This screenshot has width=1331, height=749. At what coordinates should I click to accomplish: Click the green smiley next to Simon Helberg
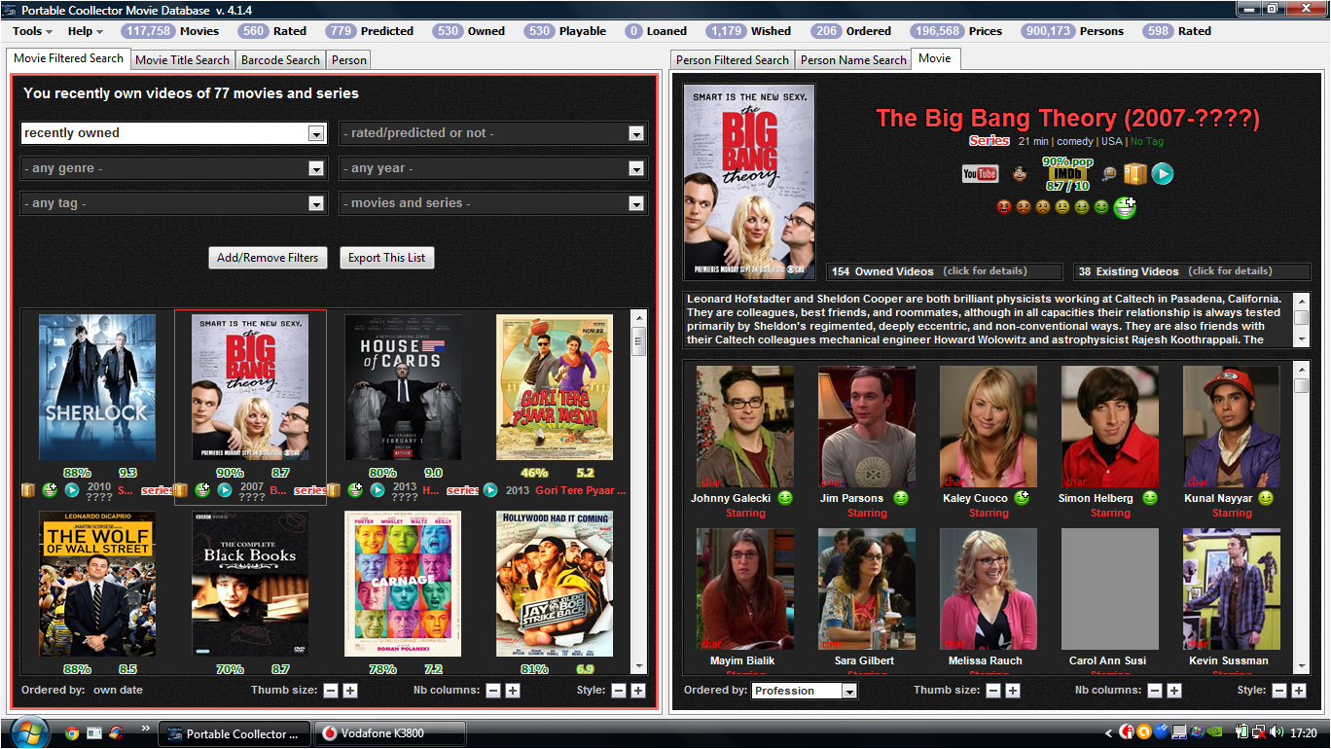[x=1150, y=498]
